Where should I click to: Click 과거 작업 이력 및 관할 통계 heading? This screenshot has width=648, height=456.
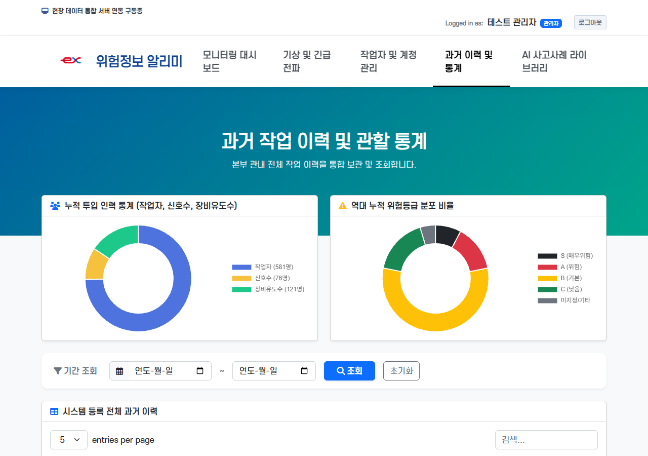tap(324, 141)
